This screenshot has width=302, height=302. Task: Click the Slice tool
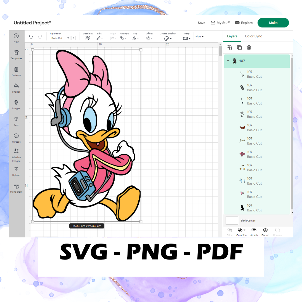point(230,232)
